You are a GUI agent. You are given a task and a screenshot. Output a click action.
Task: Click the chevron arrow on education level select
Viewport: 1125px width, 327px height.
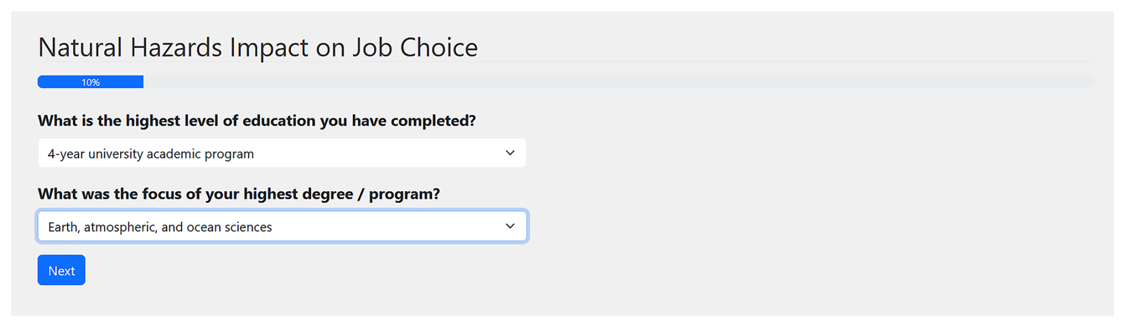point(510,153)
